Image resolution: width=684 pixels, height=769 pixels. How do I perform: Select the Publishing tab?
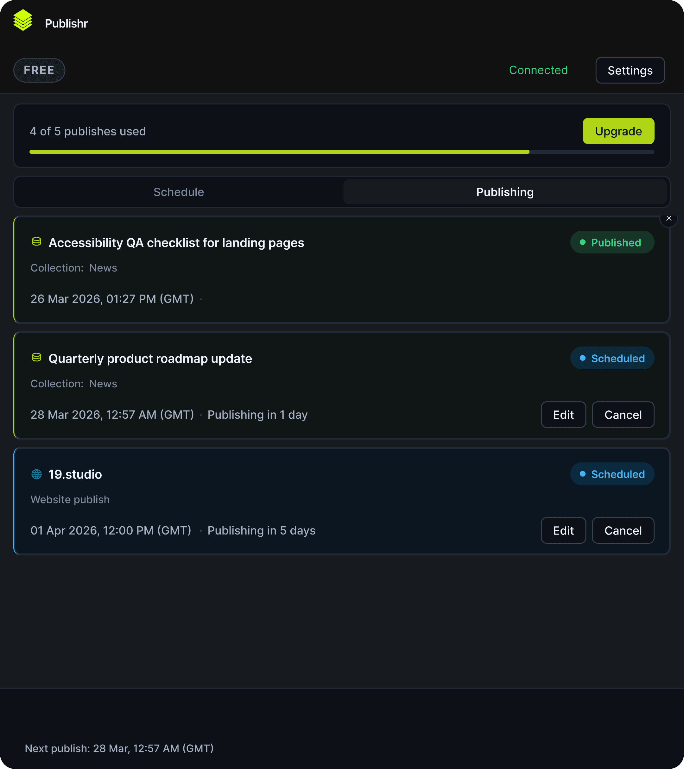(504, 192)
